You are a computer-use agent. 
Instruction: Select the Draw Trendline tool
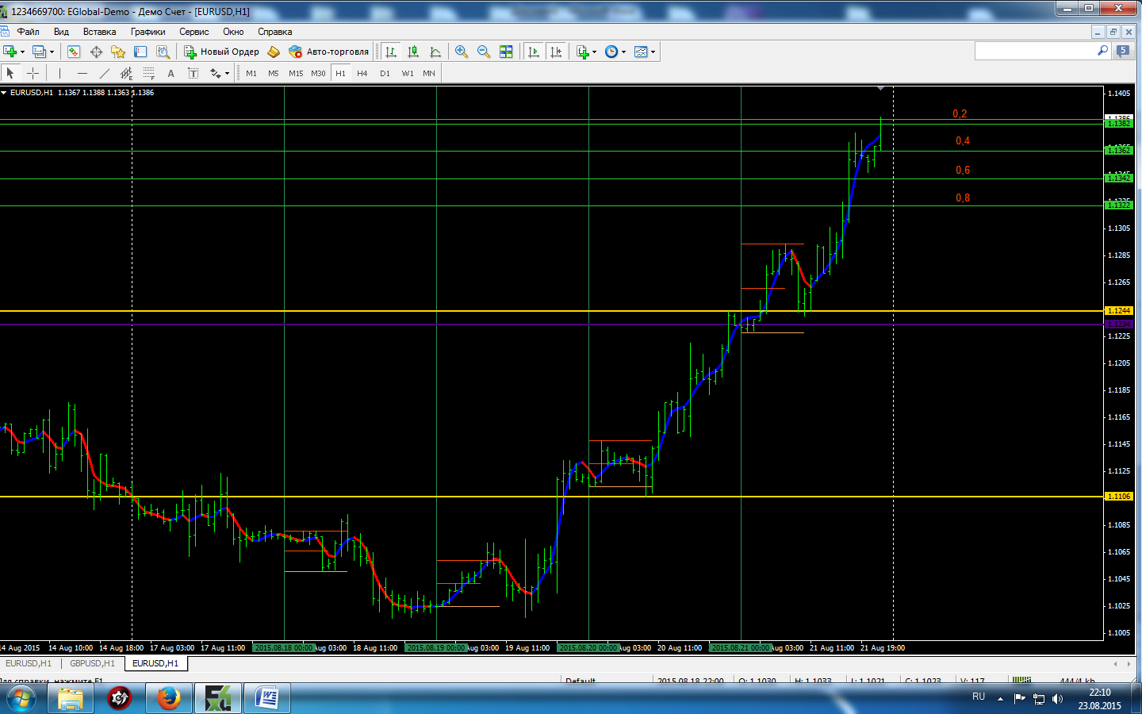(x=104, y=73)
